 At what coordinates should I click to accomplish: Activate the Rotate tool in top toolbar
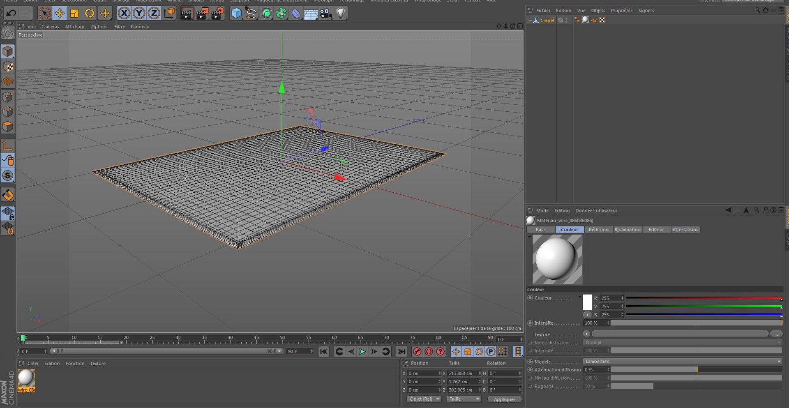[89, 13]
